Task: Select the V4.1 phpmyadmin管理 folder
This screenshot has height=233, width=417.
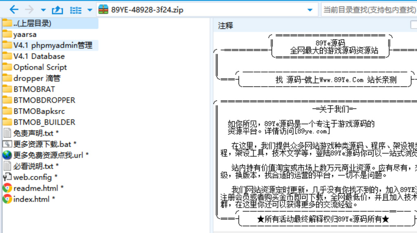Action: click(x=53, y=45)
